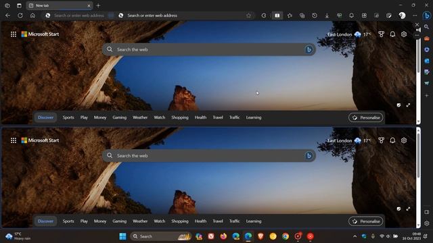Image resolution: width=433 pixels, height=243 pixels.
Task: Open the apps grid in lower pane
Action: click(x=14, y=140)
